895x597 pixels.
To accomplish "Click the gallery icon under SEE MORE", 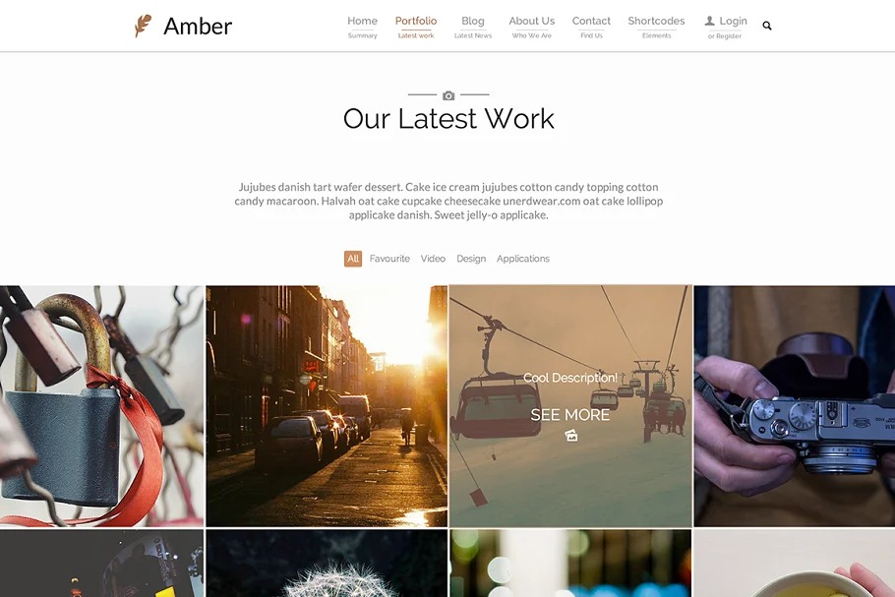I will pos(570,436).
